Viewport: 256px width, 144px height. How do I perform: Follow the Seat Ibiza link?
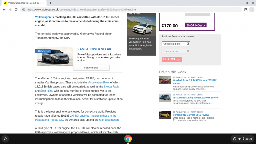(46, 91)
